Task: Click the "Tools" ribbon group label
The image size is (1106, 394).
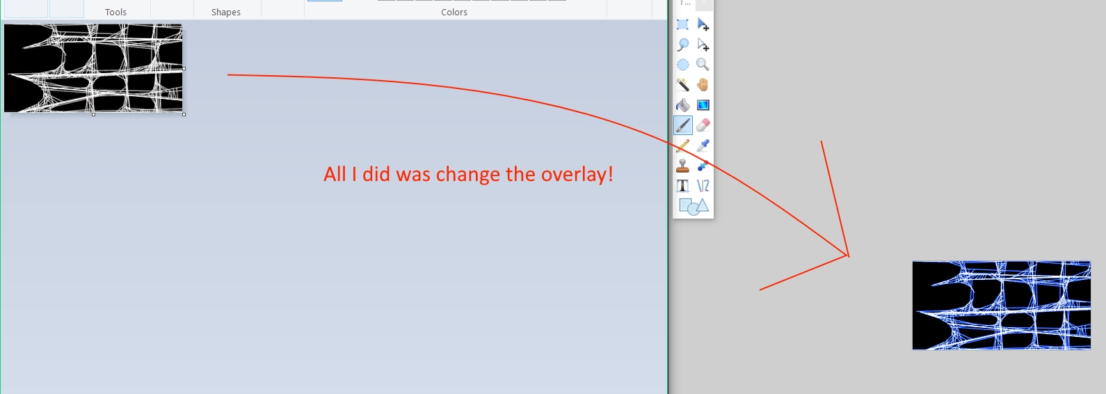Action: pos(115,13)
